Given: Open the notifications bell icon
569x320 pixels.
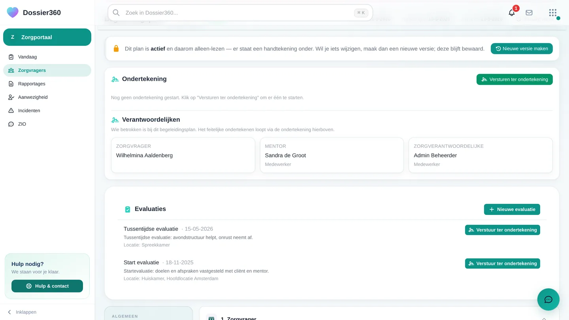Looking at the screenshot, I should click(512, 13).
